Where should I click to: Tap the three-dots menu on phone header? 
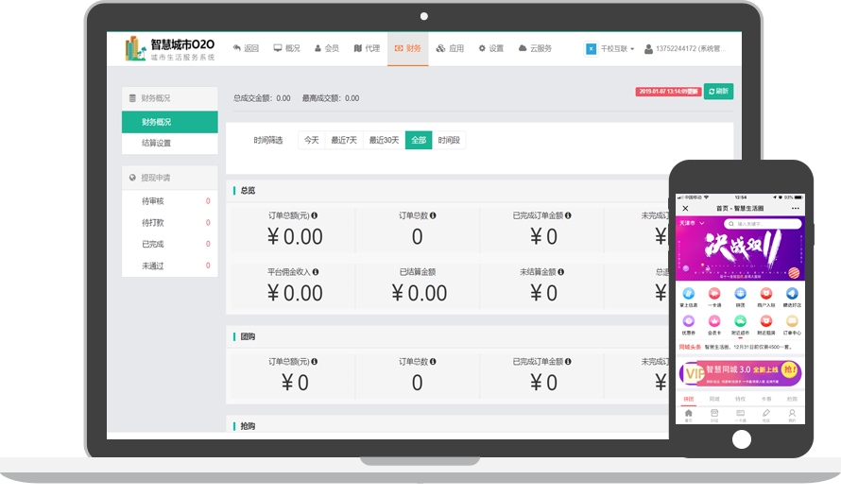pyautogui.click(x=796, y=209)
